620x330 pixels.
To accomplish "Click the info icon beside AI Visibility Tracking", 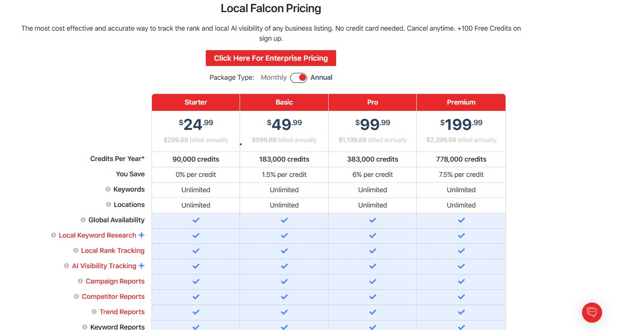I will [66, 266].
